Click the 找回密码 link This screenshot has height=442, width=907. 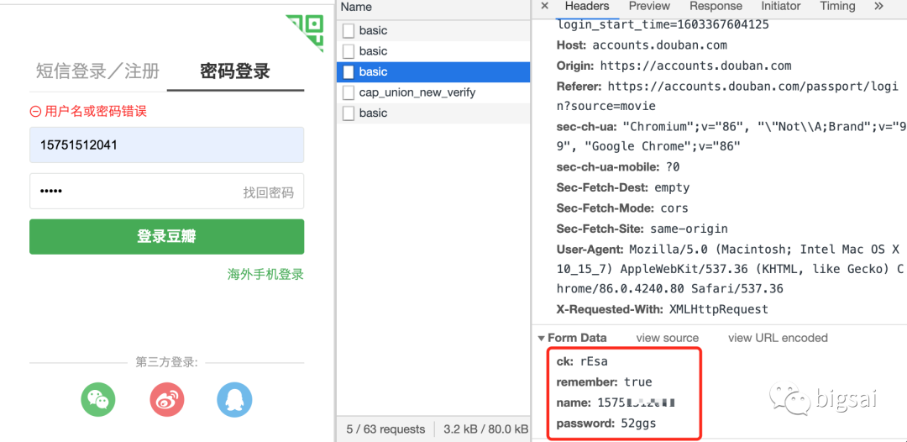pyautogui.click(x=269, y=192)
